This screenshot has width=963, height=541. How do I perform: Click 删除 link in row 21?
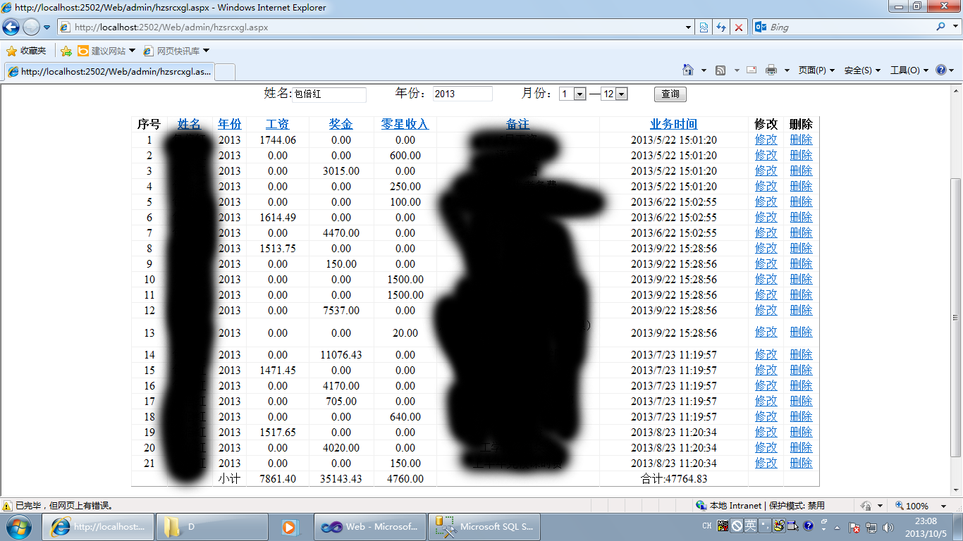tap(801, 463)
